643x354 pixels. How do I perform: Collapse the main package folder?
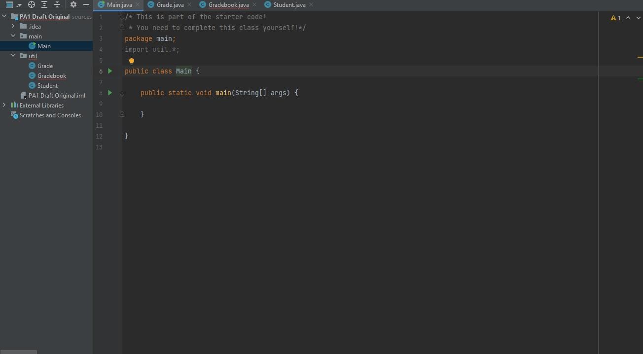13,36
